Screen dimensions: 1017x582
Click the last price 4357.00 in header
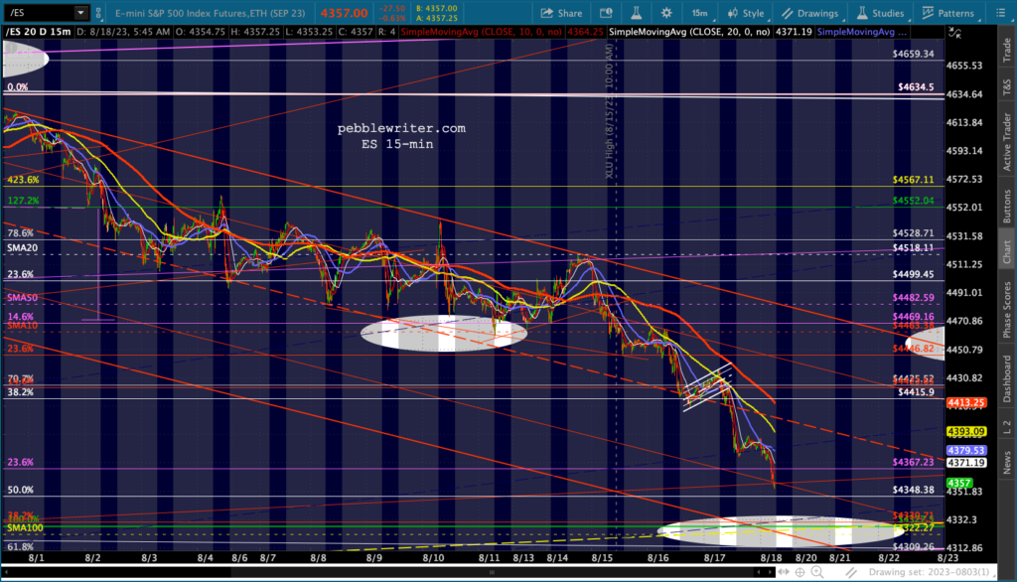[x=344, y=13]
